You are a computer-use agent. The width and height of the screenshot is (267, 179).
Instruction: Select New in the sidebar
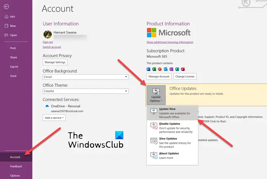pyautogui.click(x=16, y=26)
